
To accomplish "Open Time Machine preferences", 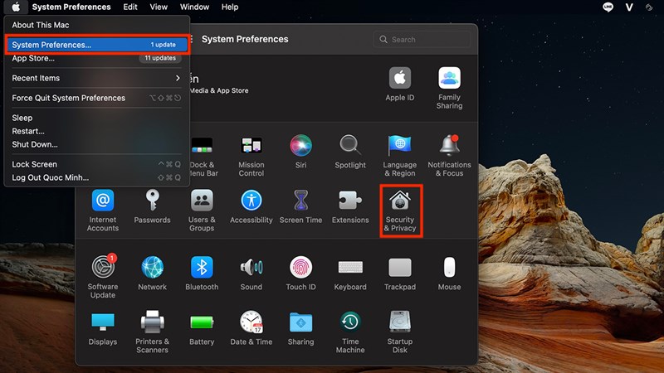I will [x=350, y=332].
